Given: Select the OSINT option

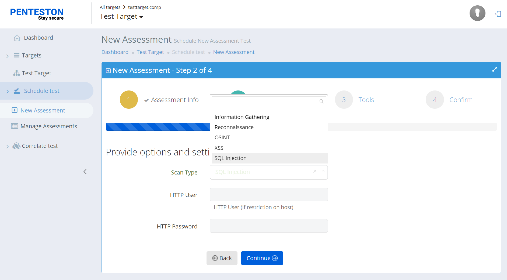Looking at the screenshot, I should point(222,137).
